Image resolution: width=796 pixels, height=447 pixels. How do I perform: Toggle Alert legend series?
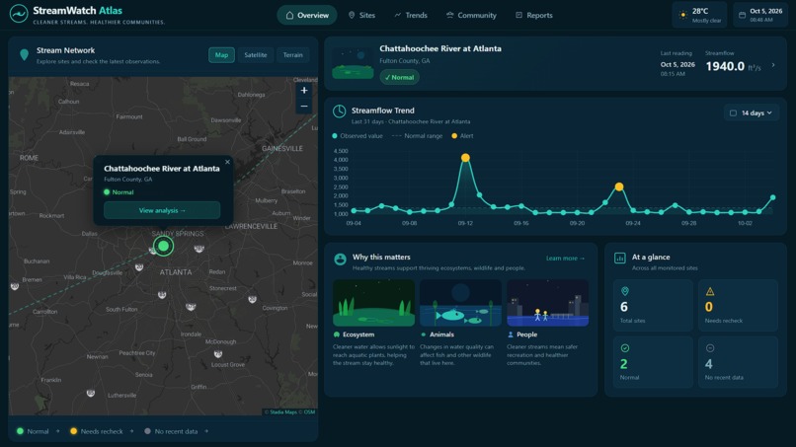[462, 136]
